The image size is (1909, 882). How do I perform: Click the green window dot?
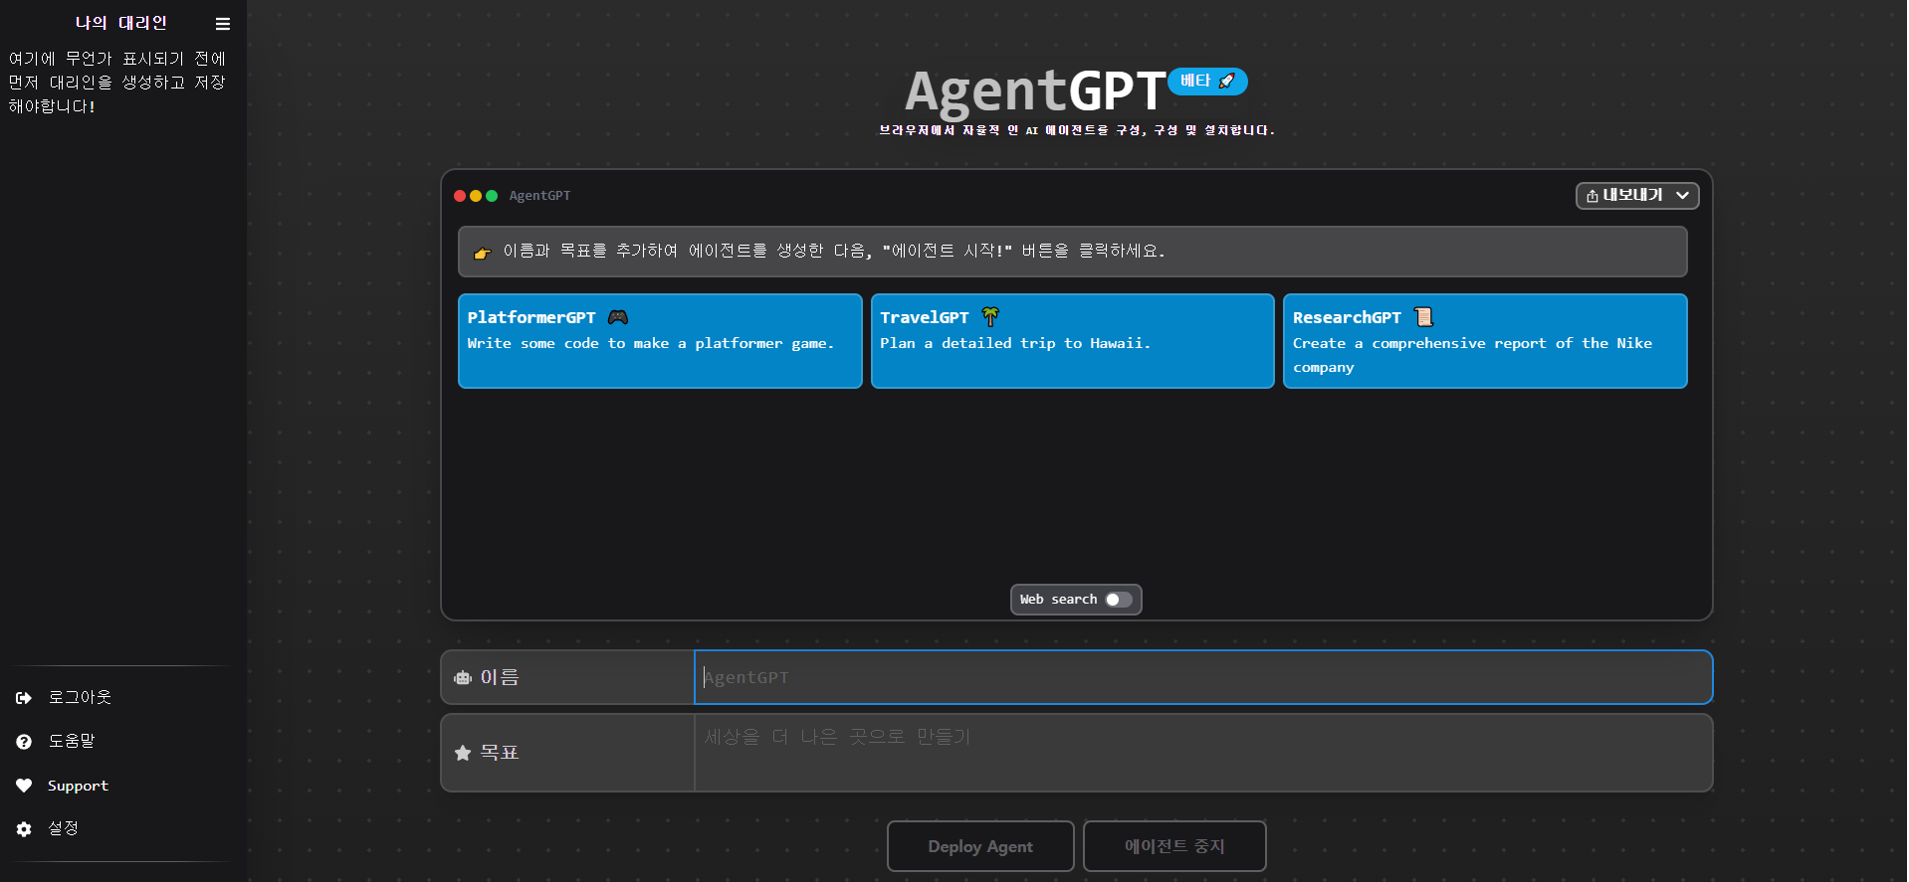[492, 196]
